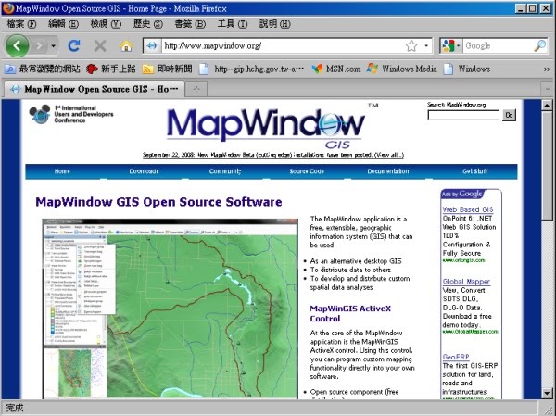Click the green Back arrow button
This screenshot has width=556, height=416.
point(17,45)
